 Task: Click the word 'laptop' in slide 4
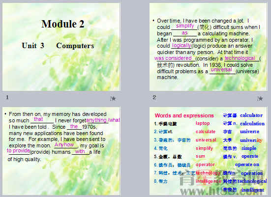[x=203, y=123]
